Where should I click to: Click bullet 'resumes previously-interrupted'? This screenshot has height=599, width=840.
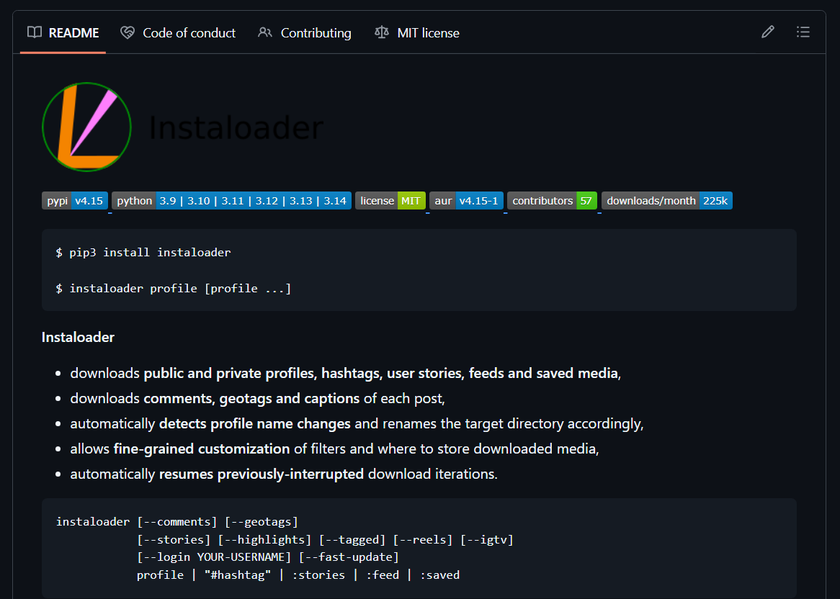pos(284,474)
